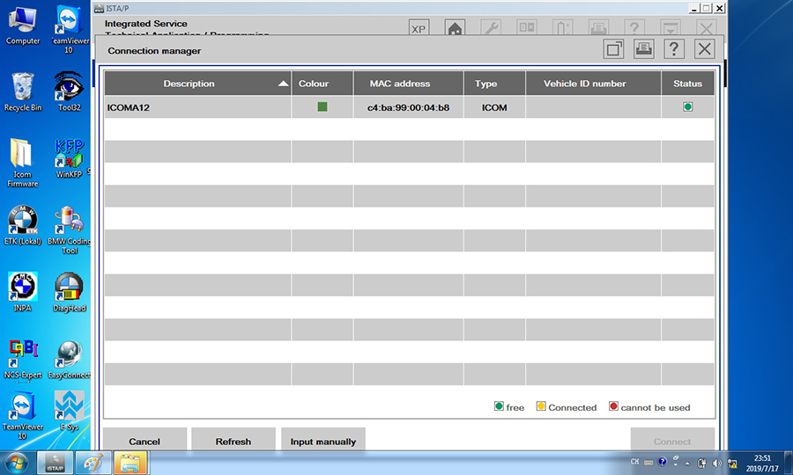Click Refresh button
Image resolution: width=793 pixels, height=475 pixels.
233,440
